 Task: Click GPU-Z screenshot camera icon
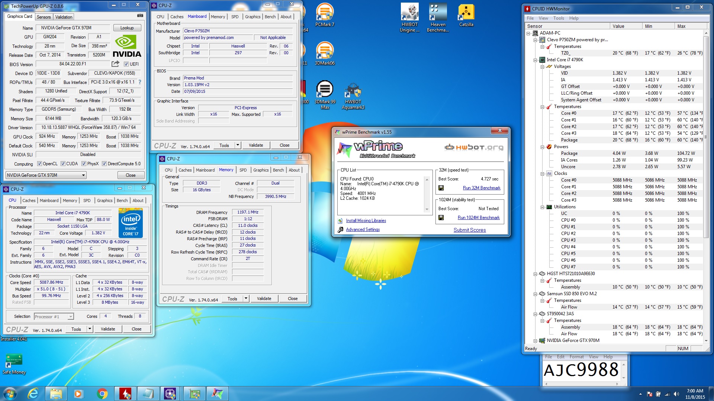(140, 16)
